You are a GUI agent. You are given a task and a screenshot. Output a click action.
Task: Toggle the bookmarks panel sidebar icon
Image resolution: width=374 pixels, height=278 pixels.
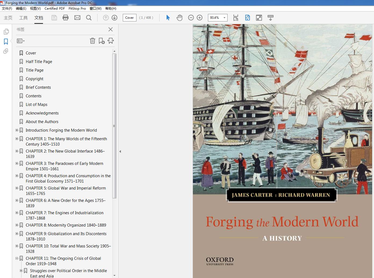point(6,42)
